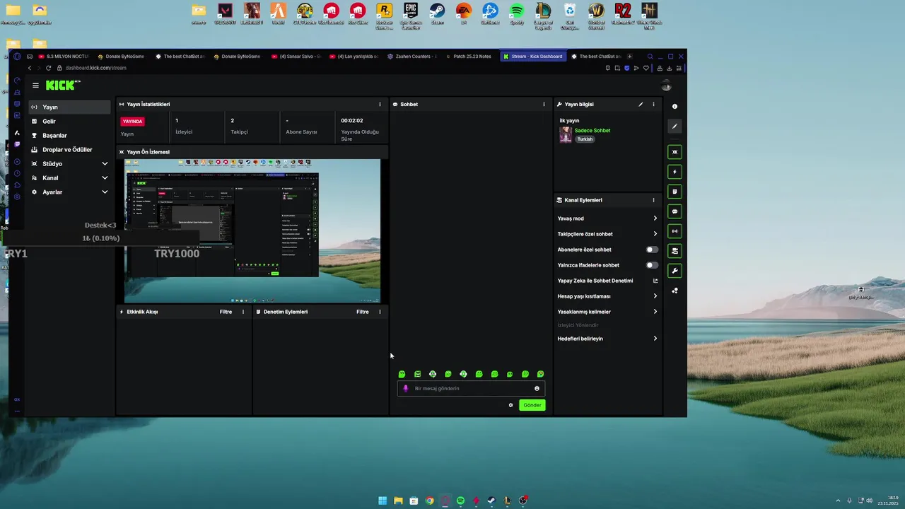Open the hamburger menu beside Kick logo

click(x=35, y=86)
